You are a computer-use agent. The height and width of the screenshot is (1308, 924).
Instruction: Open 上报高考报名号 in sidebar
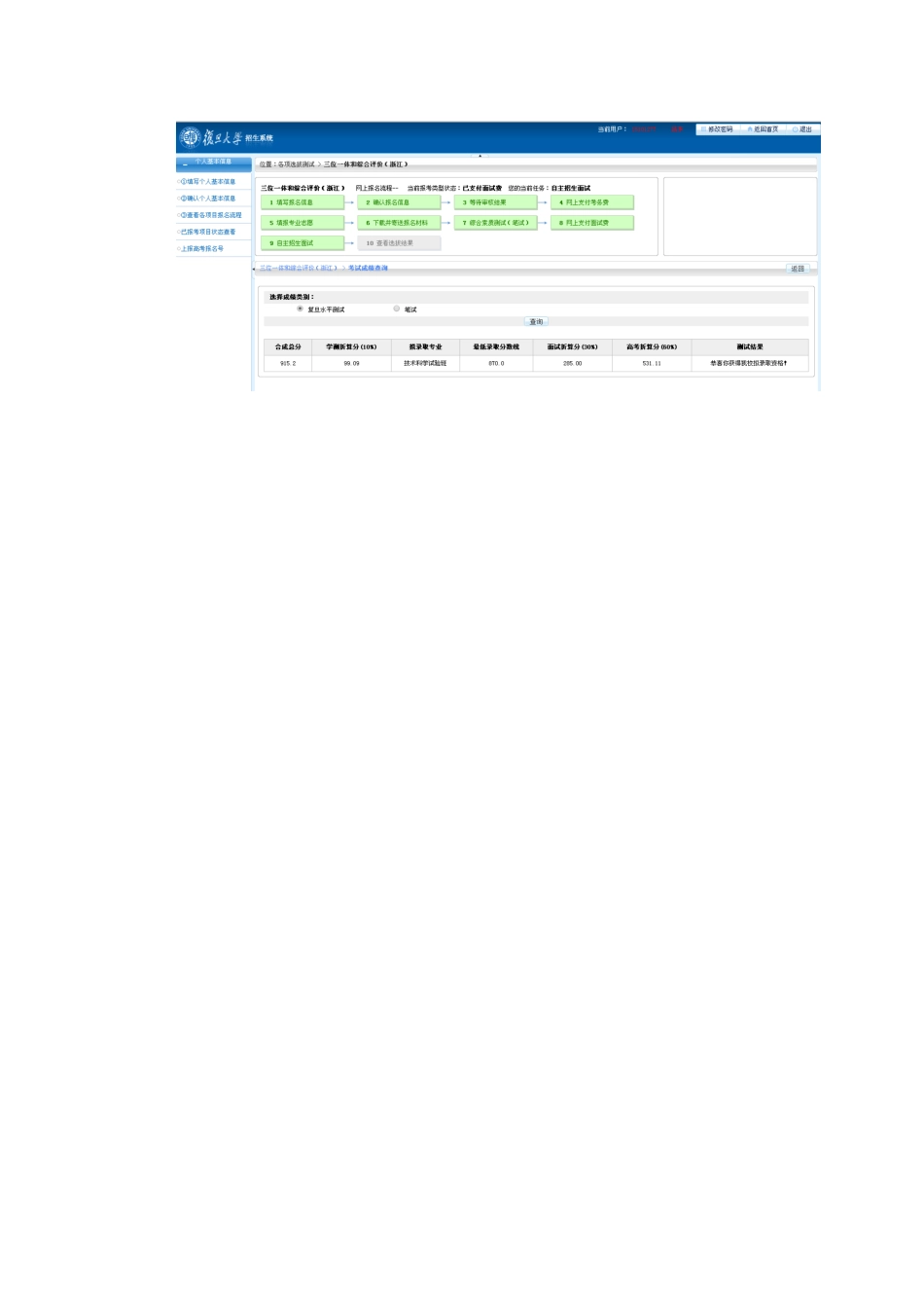pos(202,248)
